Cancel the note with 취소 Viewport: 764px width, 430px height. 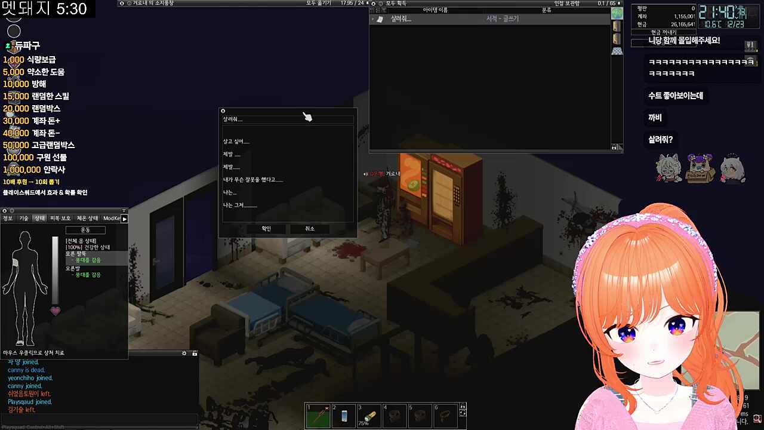[x=310, y=229]
